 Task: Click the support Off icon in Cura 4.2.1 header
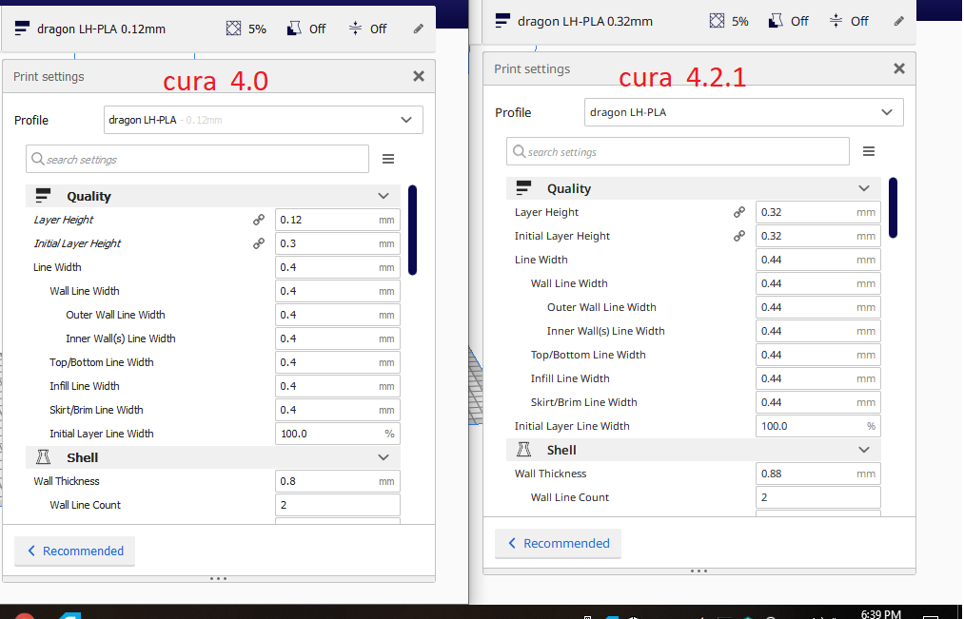pos(776,21)
